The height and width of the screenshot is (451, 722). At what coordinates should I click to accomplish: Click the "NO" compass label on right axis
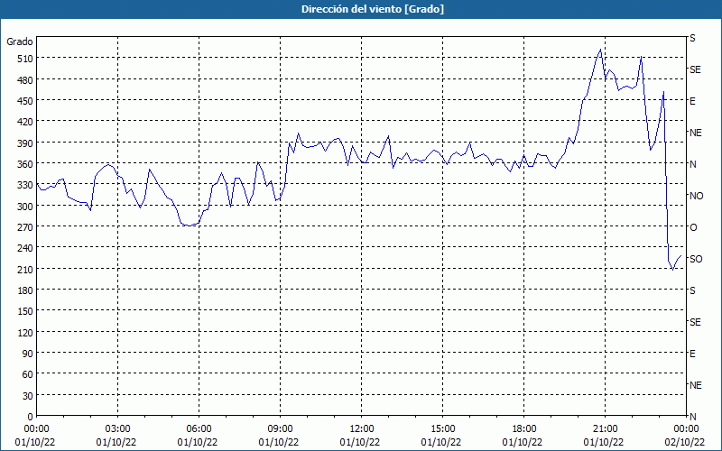[x=696, y=196]
